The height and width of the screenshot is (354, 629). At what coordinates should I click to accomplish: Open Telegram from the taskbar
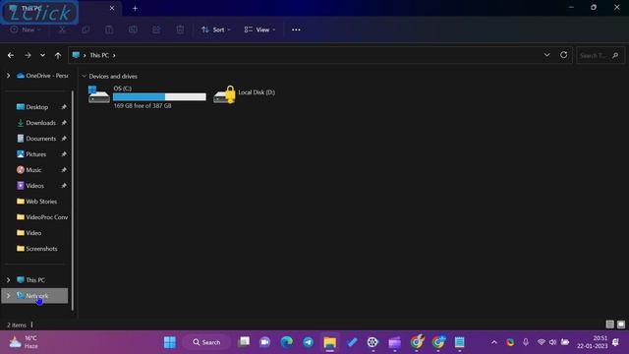(x=308, y=342)
